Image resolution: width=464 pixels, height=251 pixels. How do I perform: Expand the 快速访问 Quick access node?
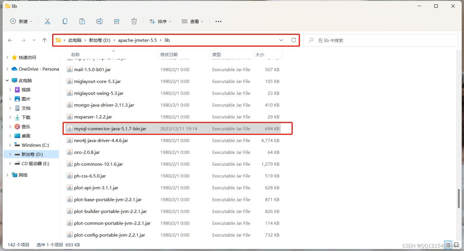[7, 57]
